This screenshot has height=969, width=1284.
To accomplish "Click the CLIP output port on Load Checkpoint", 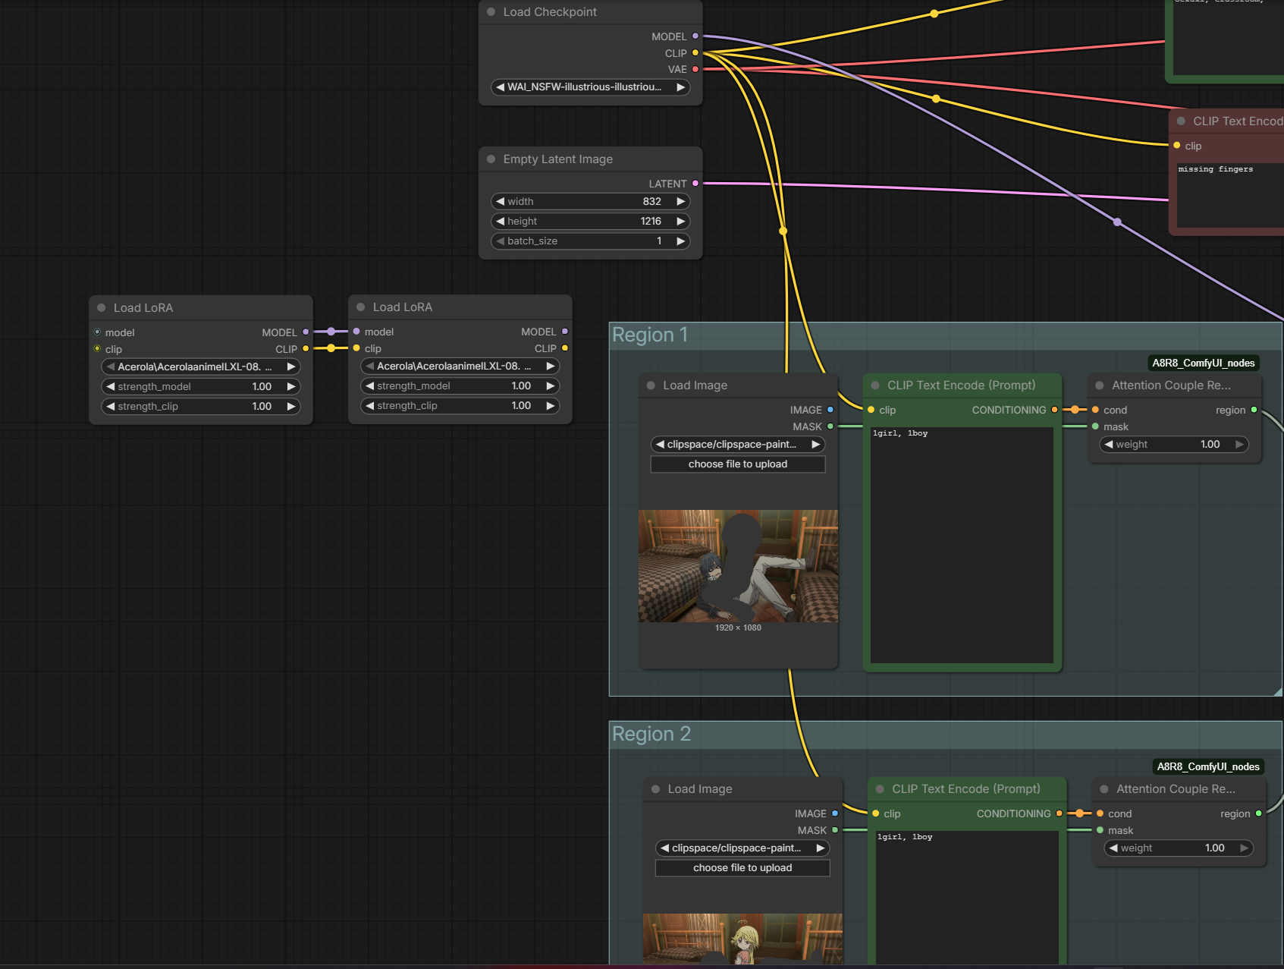I will pyautogui.click(x=695, y=53).
